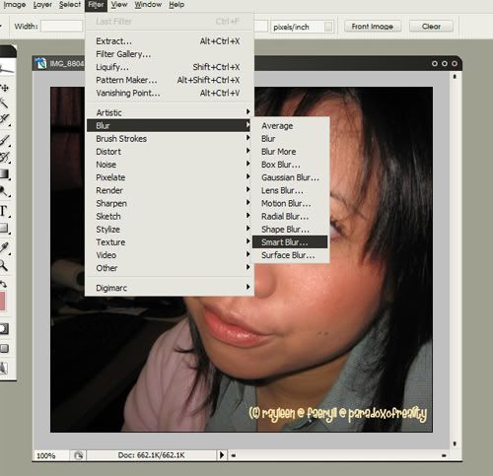Expand the Distort filter submenu
The width and height of the screenshot is (493, 476).
pos(170,152)
